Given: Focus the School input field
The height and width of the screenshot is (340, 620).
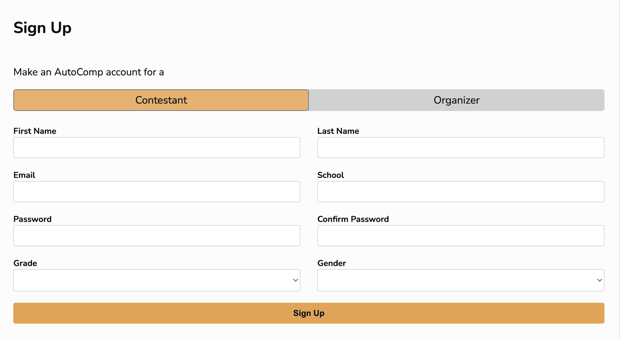Looking at the screenshot, I should point(460,191).
